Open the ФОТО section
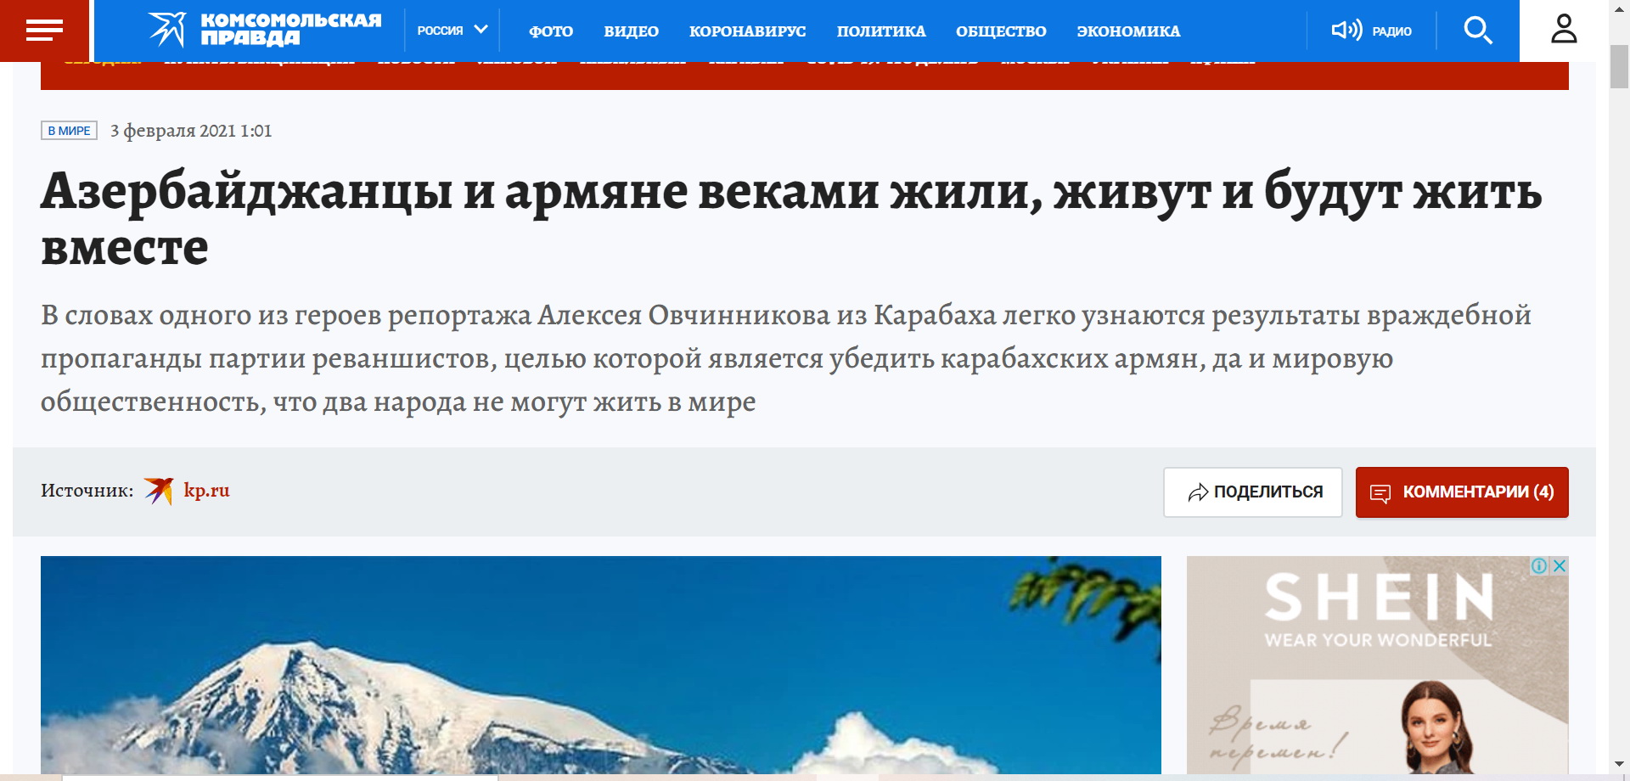 point(551,31)
